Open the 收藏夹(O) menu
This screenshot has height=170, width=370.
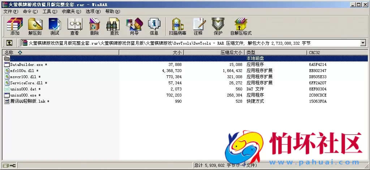[x=71, y=11]
